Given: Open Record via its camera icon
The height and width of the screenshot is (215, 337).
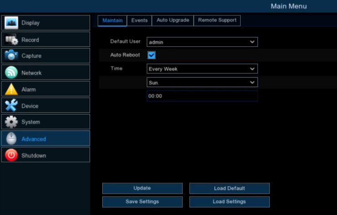Looking at the screenshot, I should (x=11, y=40).
